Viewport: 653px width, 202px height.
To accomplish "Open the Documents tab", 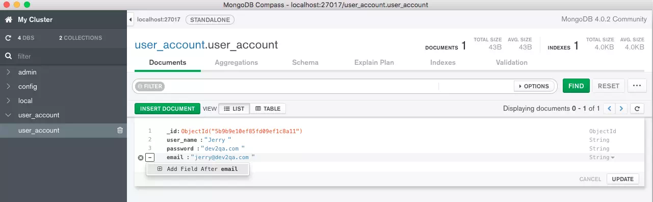I will coord(168,63).
